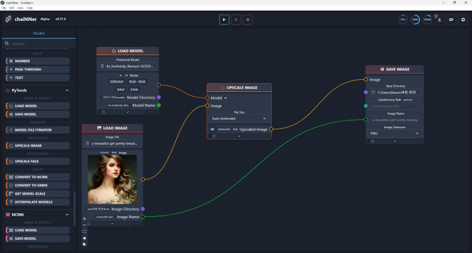Add Convert To NCNN node
Screen dimensions: 472x253
coord(37,177)
